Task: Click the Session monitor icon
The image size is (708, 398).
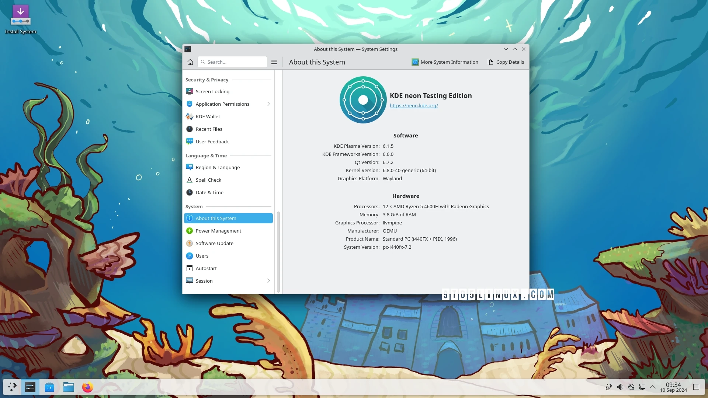Action: coord(190,281)
